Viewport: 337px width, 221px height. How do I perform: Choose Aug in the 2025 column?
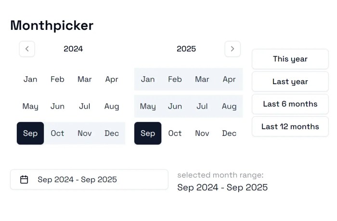[x=229, y=106]
